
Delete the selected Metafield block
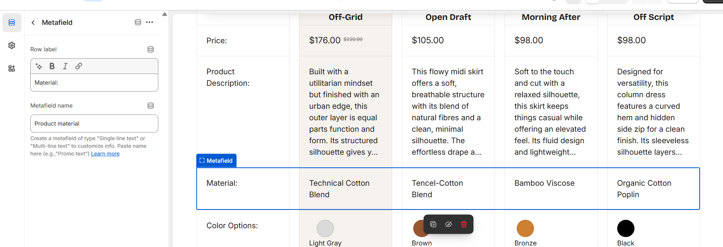pyautogui.click(x=464, y=224)
